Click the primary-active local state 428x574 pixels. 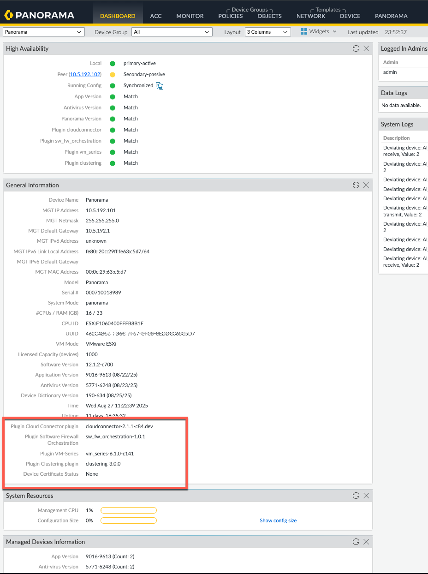point(140,63)
